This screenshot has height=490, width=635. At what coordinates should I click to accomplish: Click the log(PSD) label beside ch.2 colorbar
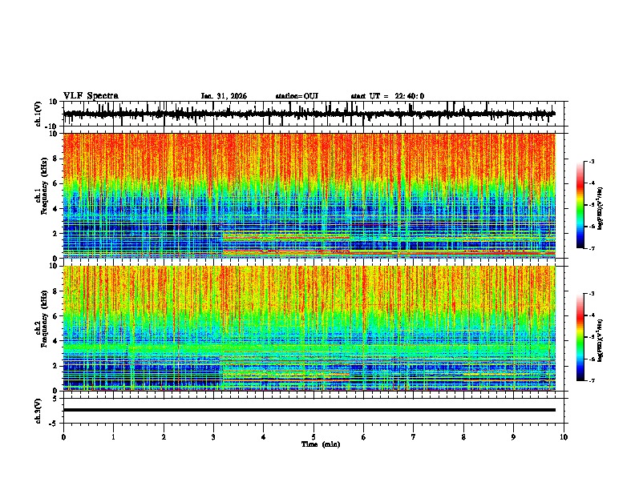[x=601, y=340]
